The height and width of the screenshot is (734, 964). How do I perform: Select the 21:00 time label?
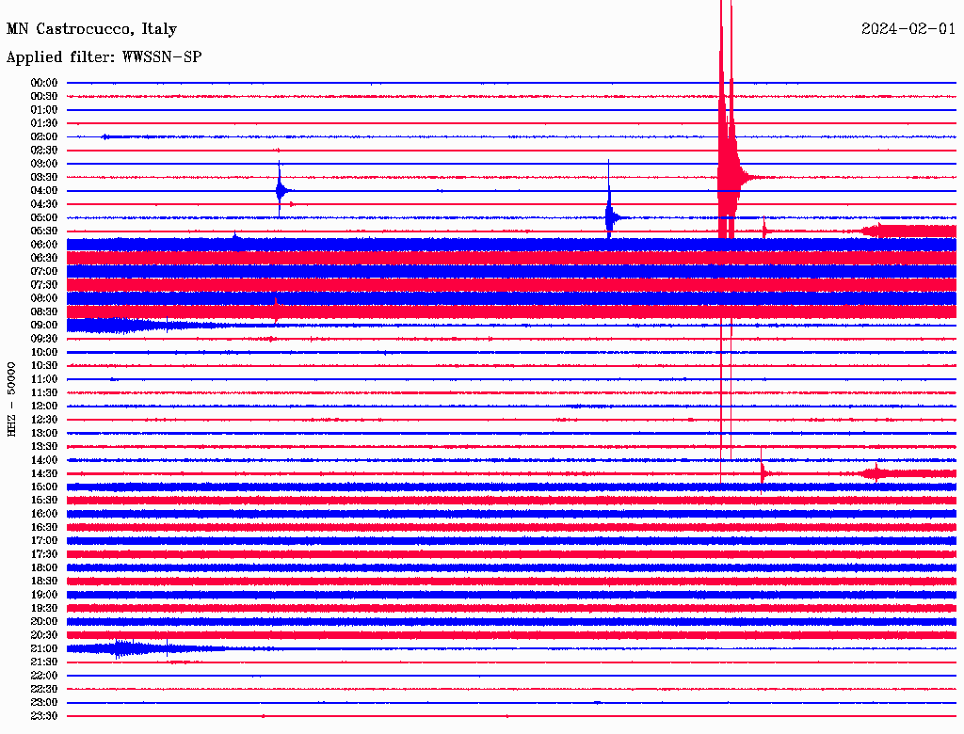(44, 649)
